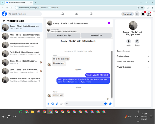Open weather widget showing 30°C
This screenshot has height=124, width=155.
click(128, 117)
